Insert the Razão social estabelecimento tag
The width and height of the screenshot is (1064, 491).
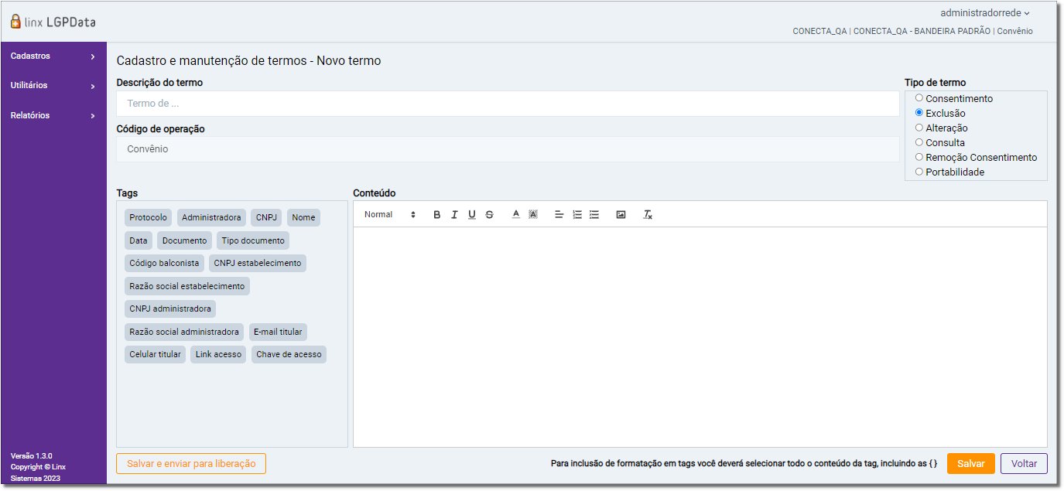pos(187,286)
